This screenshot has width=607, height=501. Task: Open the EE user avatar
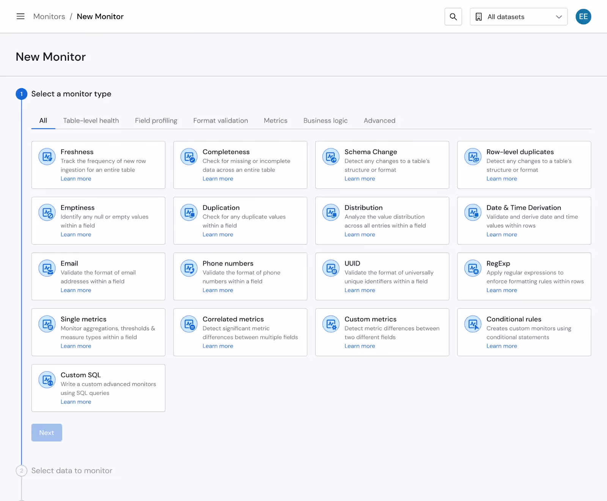point(583,17)
